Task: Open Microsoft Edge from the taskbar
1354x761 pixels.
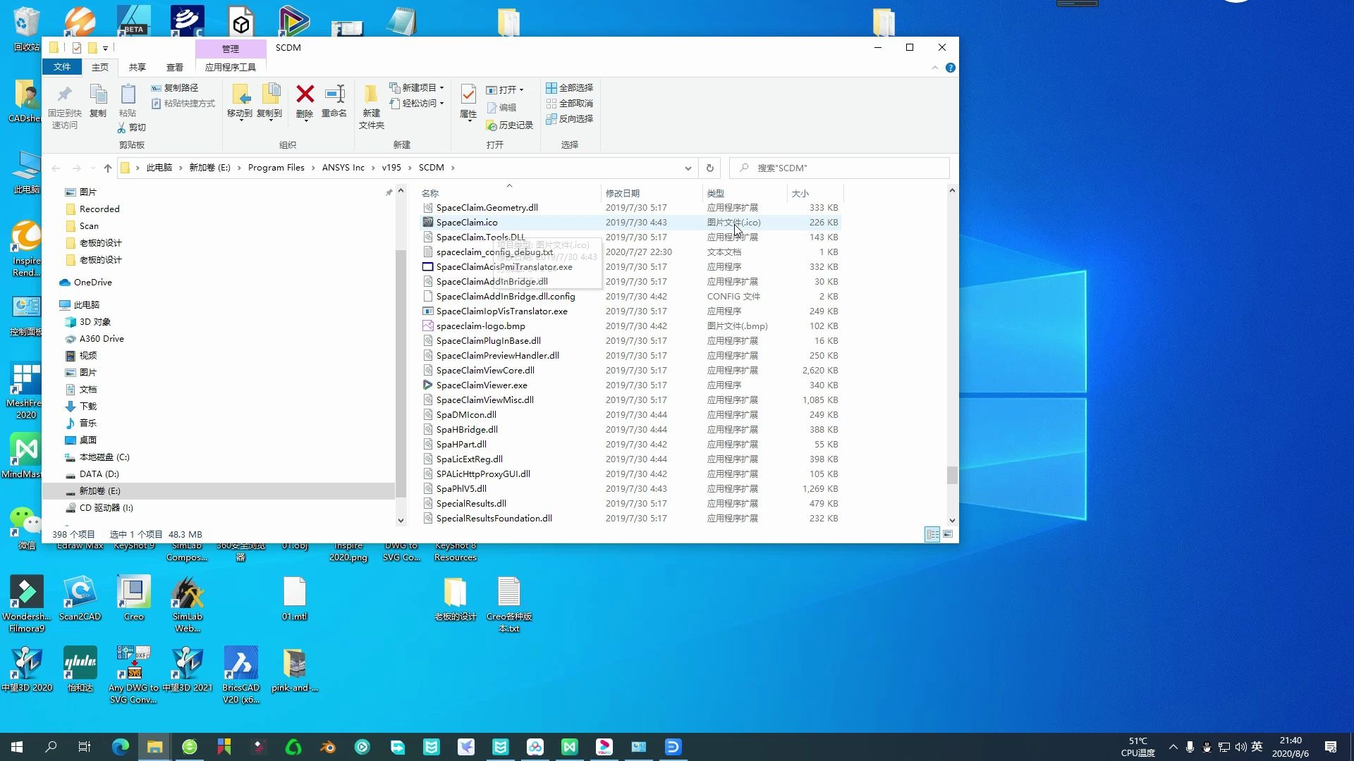Action: pos(121,747)
